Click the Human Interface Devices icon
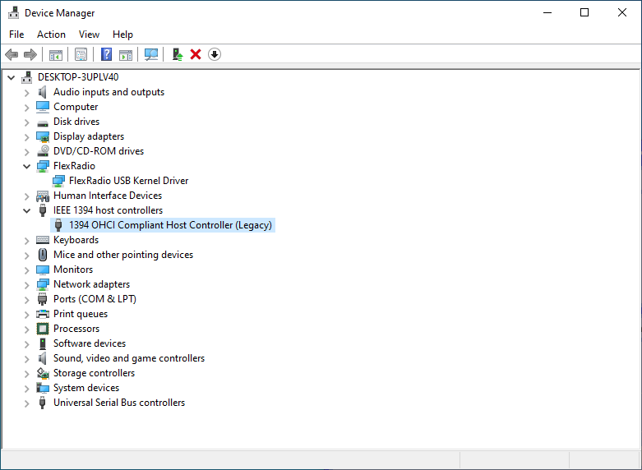This screenshot has width=642, height=470. [x=43, y=196]
